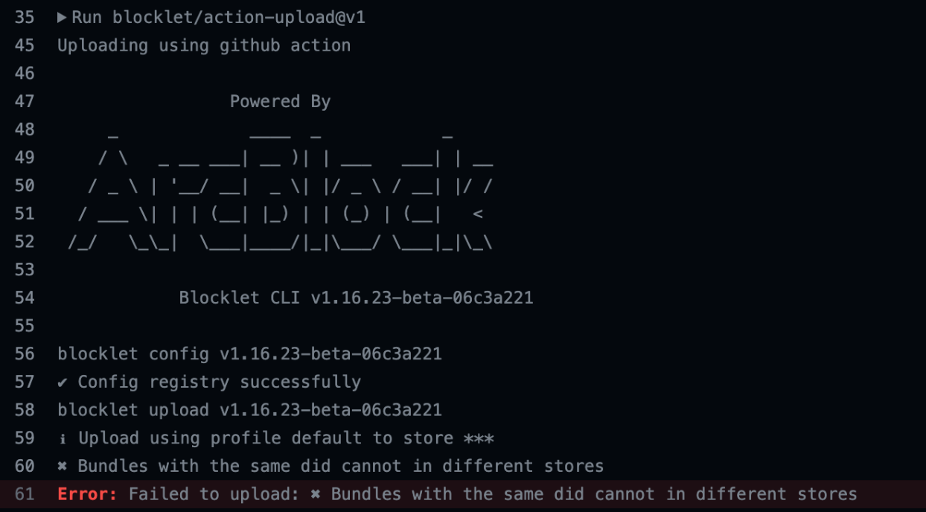Expand the Run blocklet/action-upload@v1 disclosure triangle

[x=63, y=17]
